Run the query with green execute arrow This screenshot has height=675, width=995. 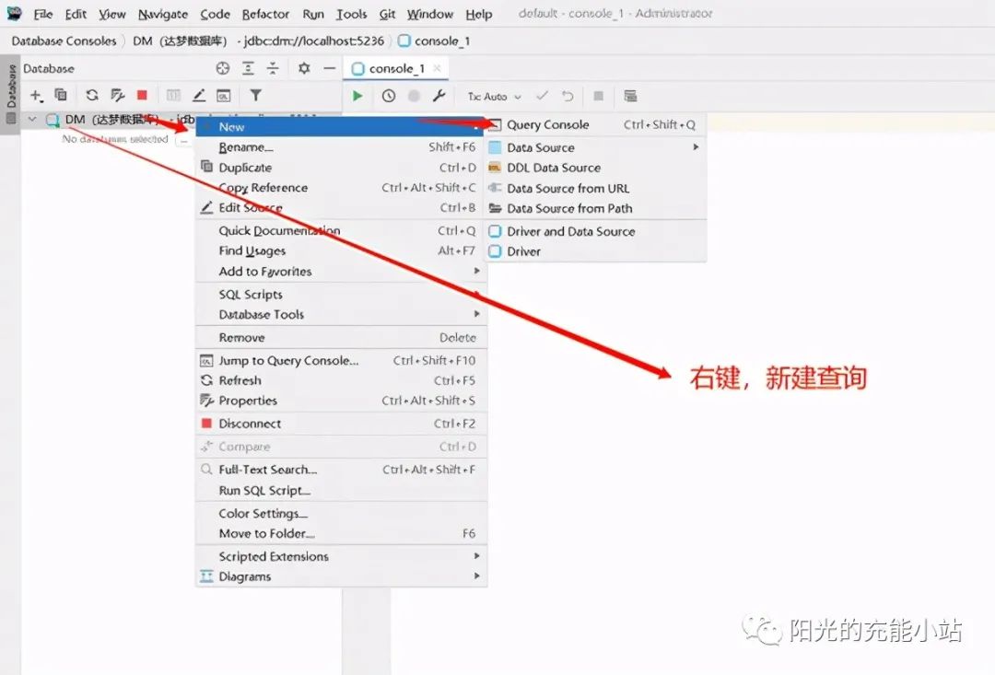[x=357, y=96]
